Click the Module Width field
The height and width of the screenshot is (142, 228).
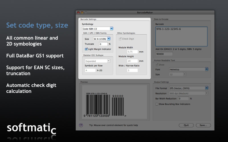(x=133, y=52)
